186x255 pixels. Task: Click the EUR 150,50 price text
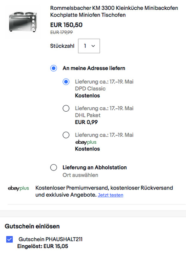pyautogui.click(x=66, y=25)
